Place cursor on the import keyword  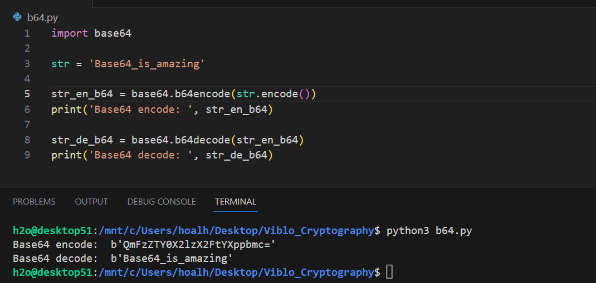tap(70, 33)
